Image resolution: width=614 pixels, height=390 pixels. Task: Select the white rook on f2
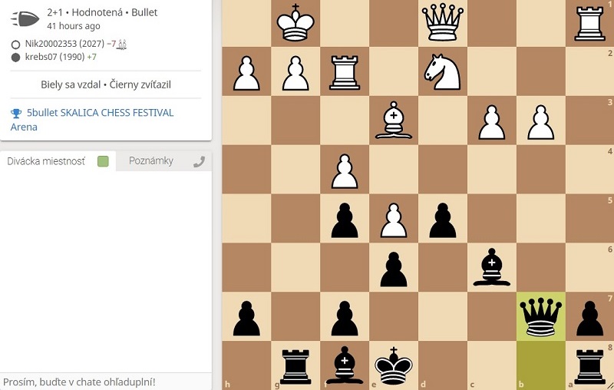click(x=345, y=71)
